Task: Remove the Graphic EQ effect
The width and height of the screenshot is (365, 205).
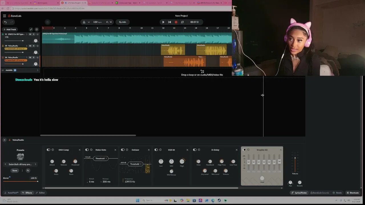Action: pos(281,150)
